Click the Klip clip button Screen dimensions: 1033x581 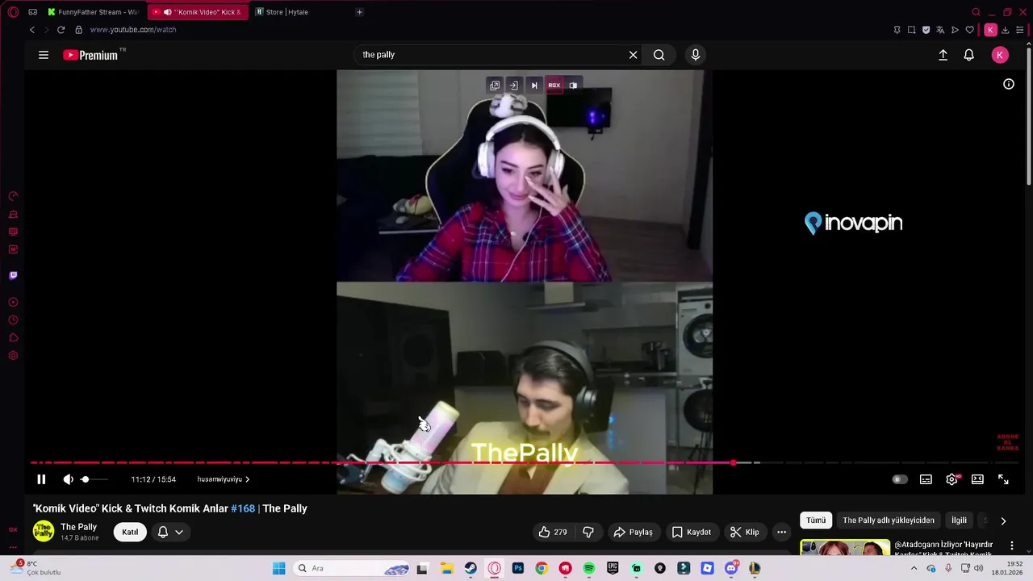744,532
